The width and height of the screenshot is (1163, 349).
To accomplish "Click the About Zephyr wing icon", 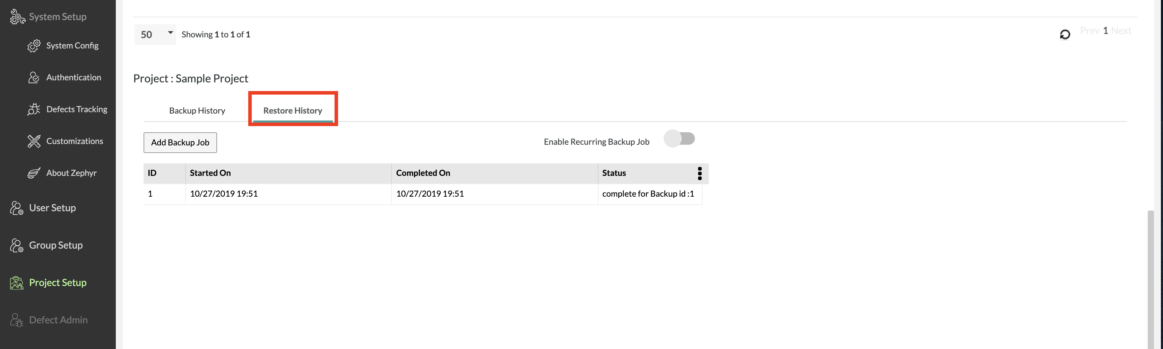I will tap(34, 173).
